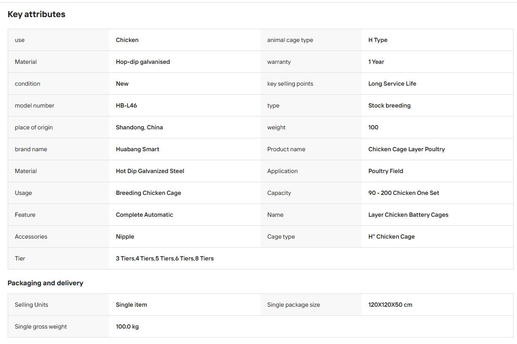This screenshot has width=517, height=344.
Task: Click the Hop-dip galvanised material value
Action: pyautogui.click(x=143, y=62)
